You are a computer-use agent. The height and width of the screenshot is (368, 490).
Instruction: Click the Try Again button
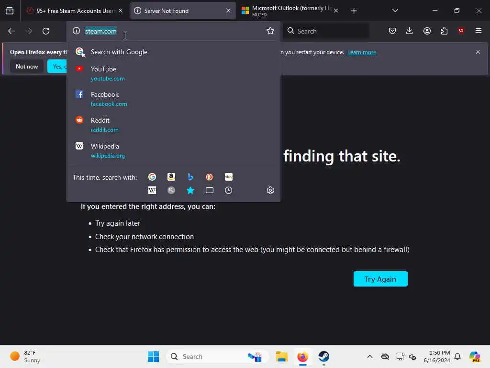[380, 279]
